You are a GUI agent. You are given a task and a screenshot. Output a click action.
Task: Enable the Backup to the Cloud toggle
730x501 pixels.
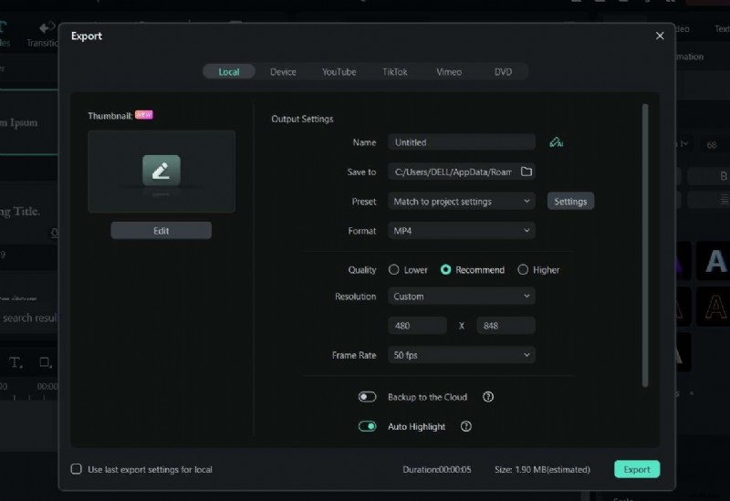click(x=368, y=397)
